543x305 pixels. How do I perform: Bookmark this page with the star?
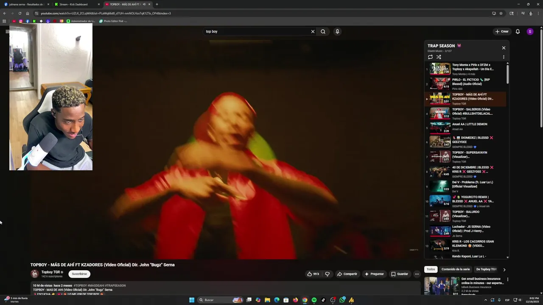501,13
